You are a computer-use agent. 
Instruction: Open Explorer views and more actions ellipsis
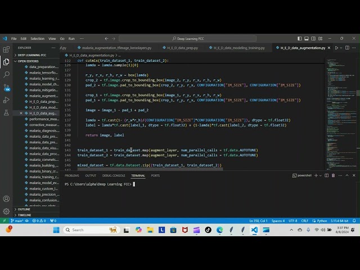click(53, 48)
